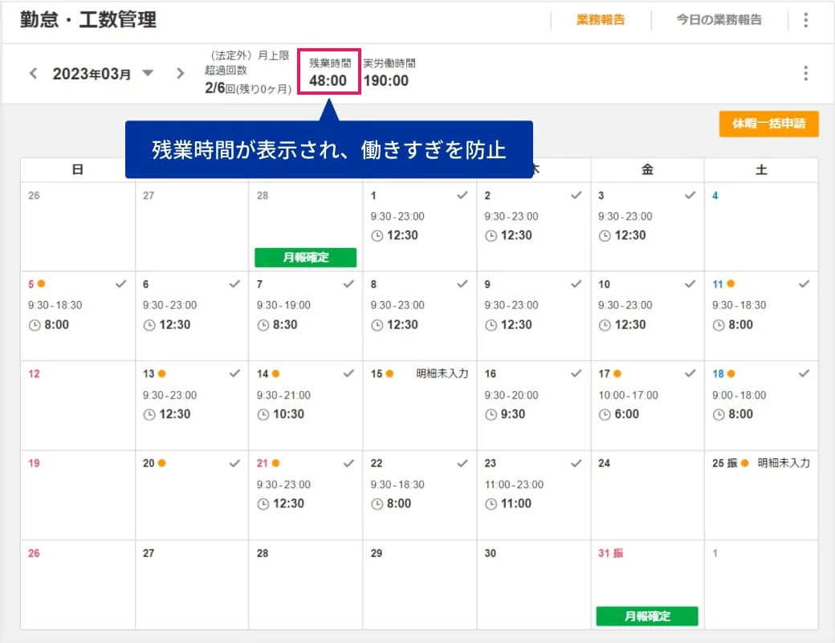Open the March 24 calendar cell

coord(647,495)
